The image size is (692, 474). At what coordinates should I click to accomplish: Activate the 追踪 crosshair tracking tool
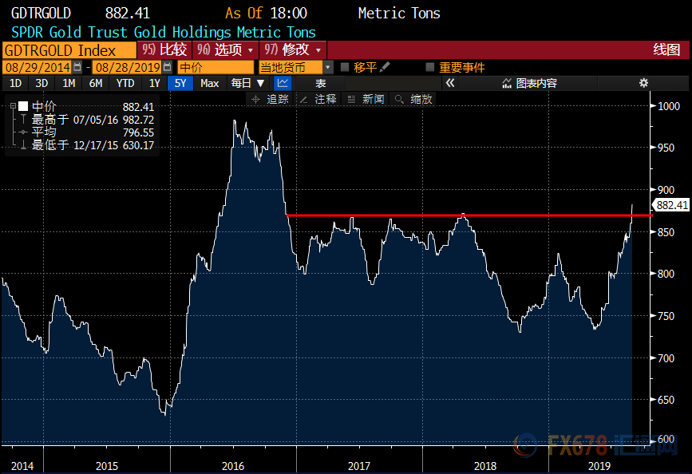click(x=270, y=99)
